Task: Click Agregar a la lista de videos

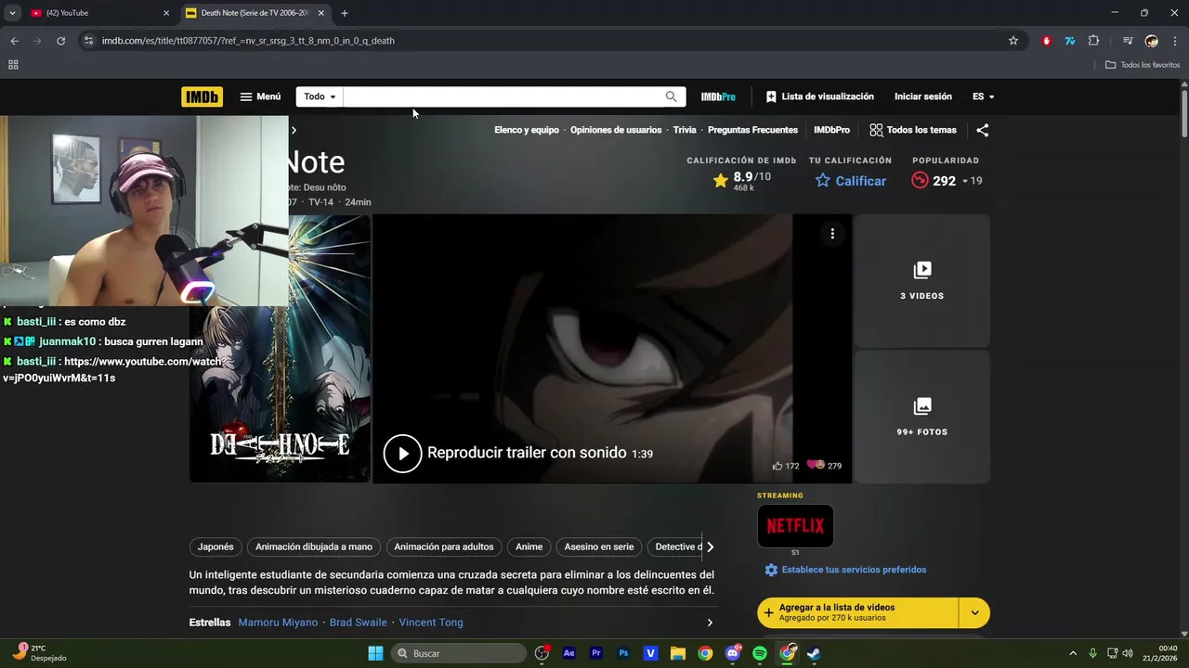Action: point(857,612)
